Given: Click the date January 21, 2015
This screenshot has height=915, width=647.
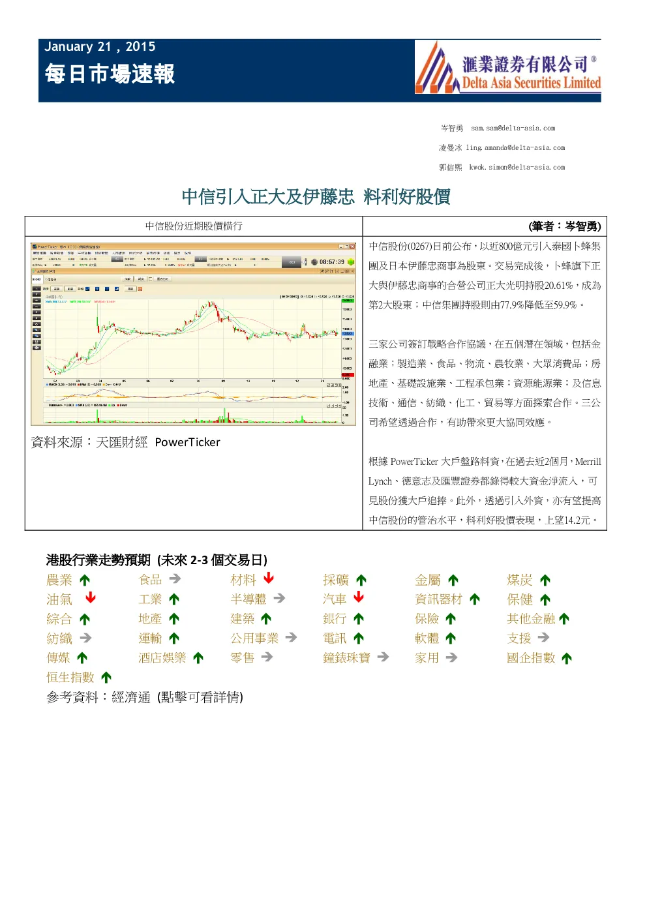Looking at the screenshot, I should [100, 46].
